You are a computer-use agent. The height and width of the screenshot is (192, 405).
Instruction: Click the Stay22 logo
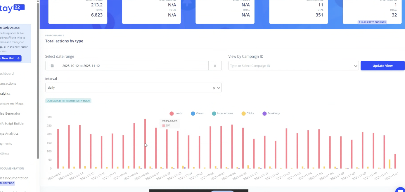pyautogui.click(x=12, y=8)
